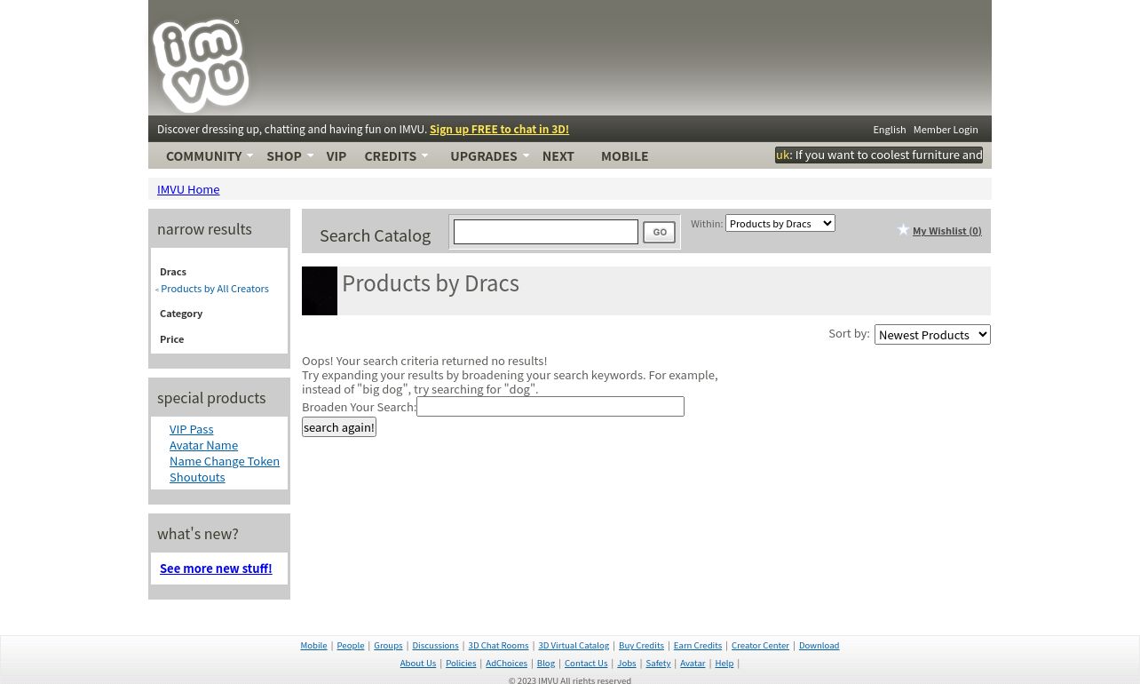Viewport: 1140px width, 684px height.
Task: Open the Mobile footer link
Action: point(313,646)
